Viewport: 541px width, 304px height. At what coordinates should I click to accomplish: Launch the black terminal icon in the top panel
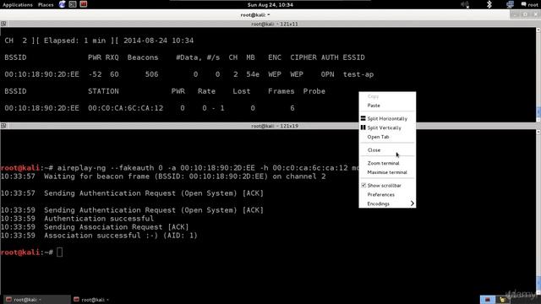[73, 4]
